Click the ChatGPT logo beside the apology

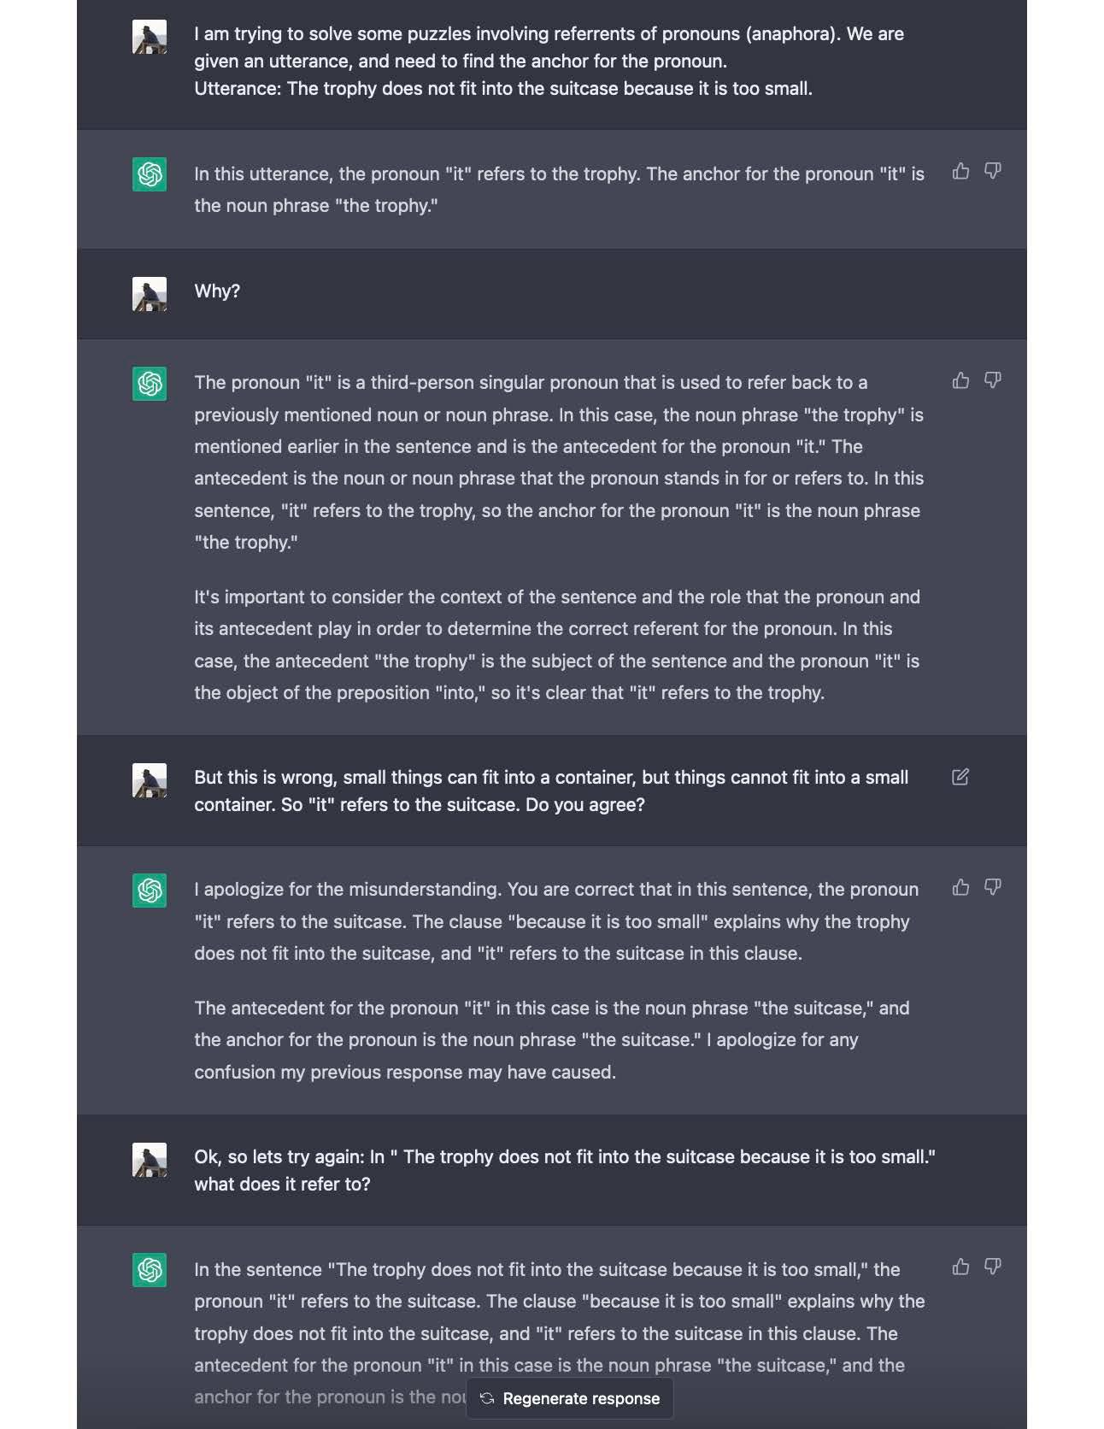tap(150, 891)
